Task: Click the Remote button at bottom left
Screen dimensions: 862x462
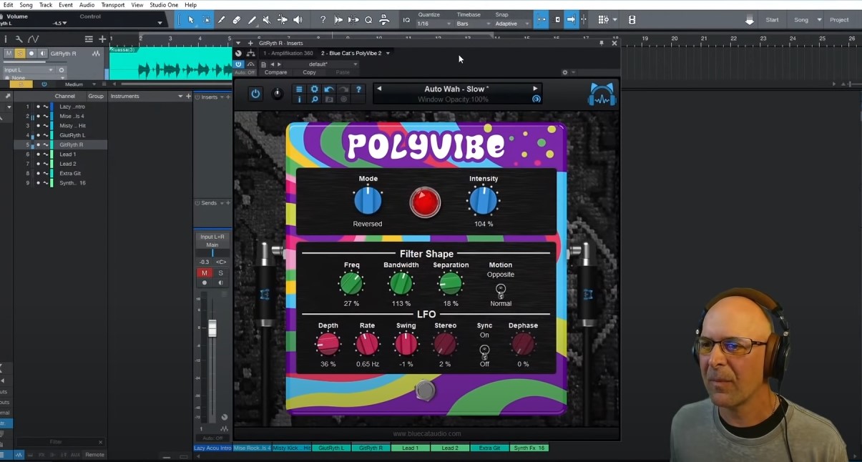Action: (95, 455)
